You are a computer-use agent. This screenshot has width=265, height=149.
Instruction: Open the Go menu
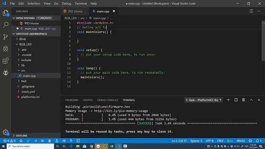click(56, 3)
